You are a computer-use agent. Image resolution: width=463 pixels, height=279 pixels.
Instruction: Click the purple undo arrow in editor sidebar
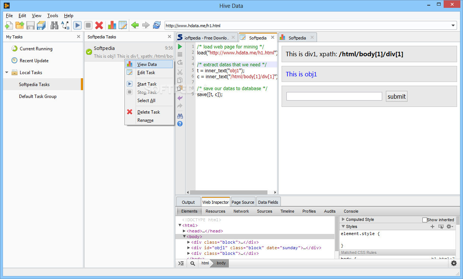[180, 98]
